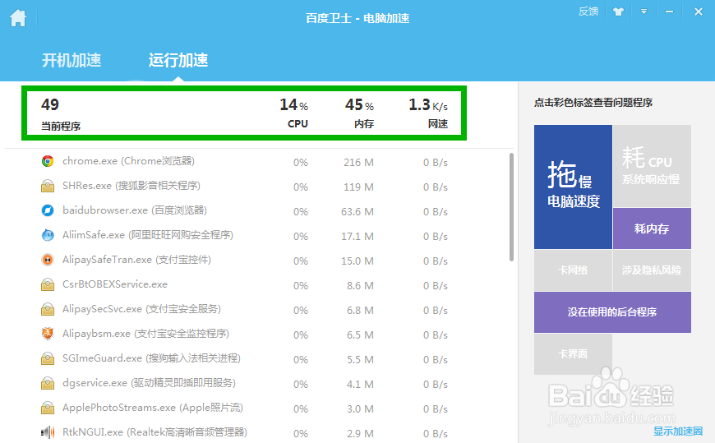Close the 百度卫士 window

pos(698,12)
